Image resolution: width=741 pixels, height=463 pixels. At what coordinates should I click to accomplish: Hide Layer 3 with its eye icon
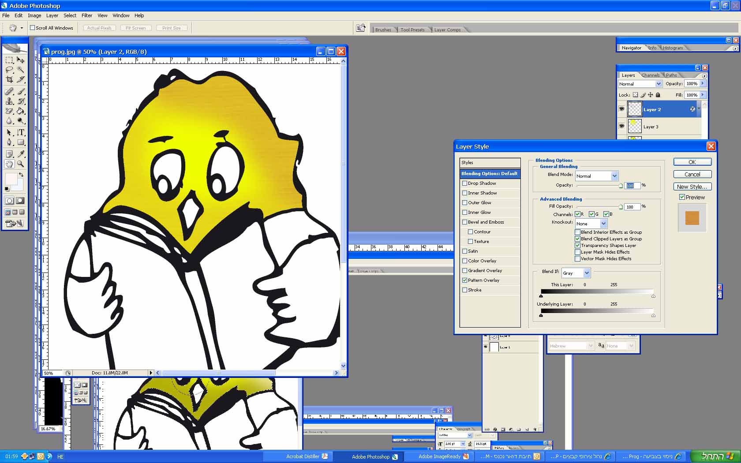pyautogui.click(x=621, y=126)
